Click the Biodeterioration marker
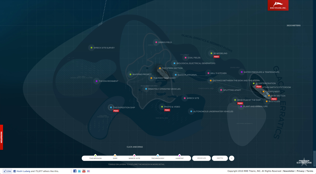Screen dimensions: 316x174 point(254,83)
